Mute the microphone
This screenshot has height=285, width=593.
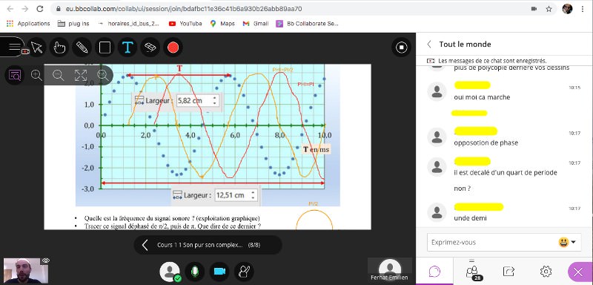tap(195, 272)
